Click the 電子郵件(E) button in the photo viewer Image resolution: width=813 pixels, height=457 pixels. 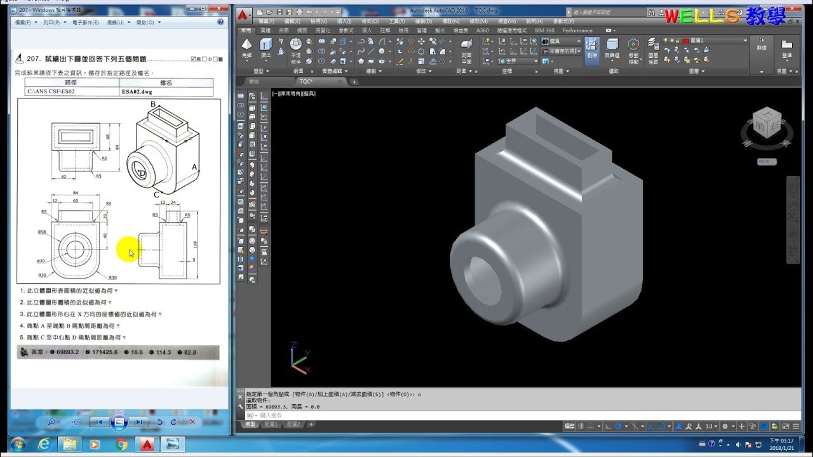(x=85, y=22)
